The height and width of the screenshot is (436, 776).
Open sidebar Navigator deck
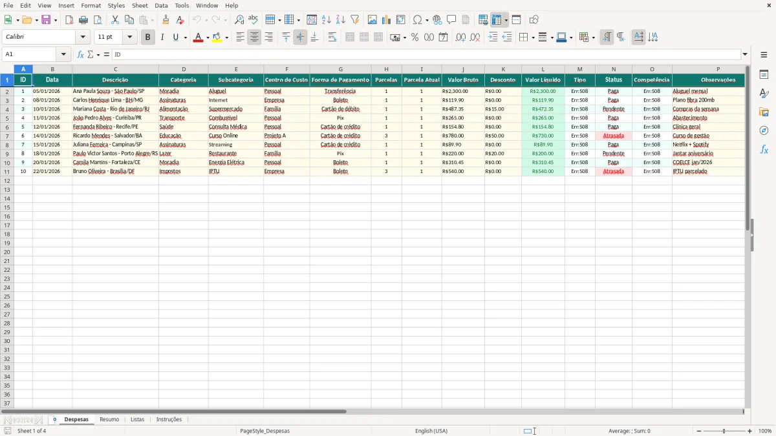coord(764,130)
